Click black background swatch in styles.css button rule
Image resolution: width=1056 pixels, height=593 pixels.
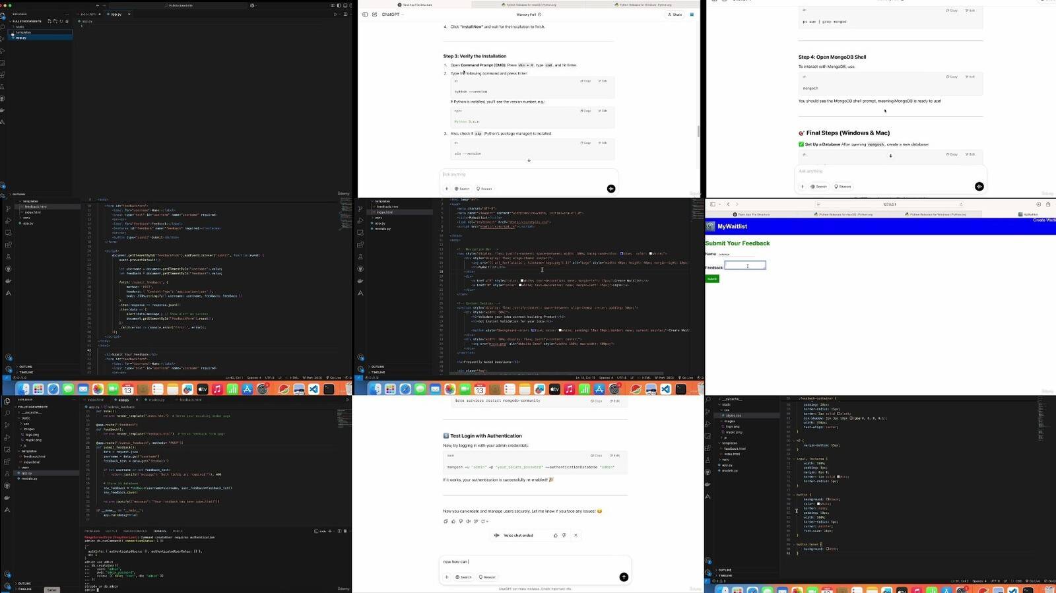pyautogui.click(x=828, y=499)
